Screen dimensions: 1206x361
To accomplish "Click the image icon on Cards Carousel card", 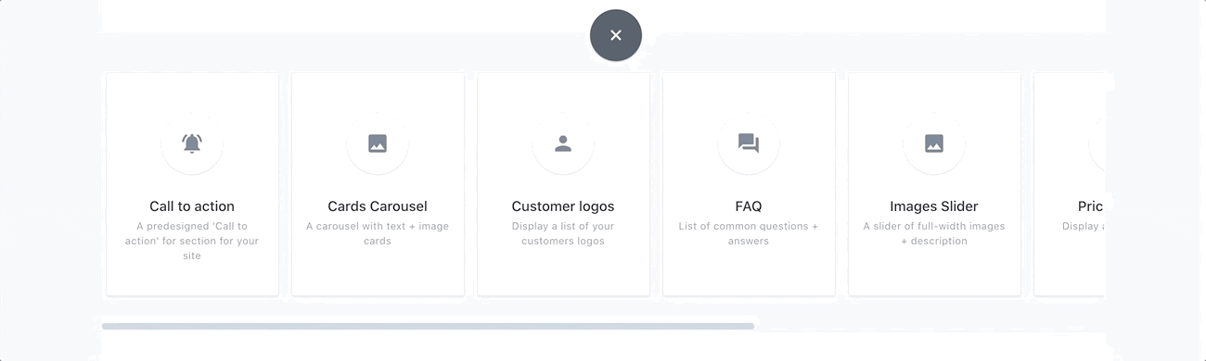I will click(378, 143).
